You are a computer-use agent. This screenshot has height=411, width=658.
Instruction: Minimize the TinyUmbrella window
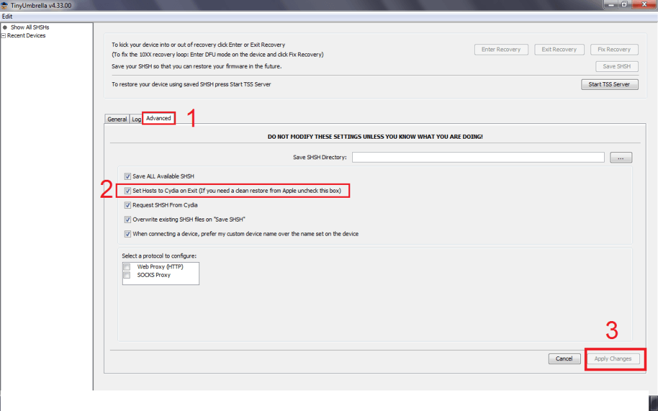click(x=611, y=4)
